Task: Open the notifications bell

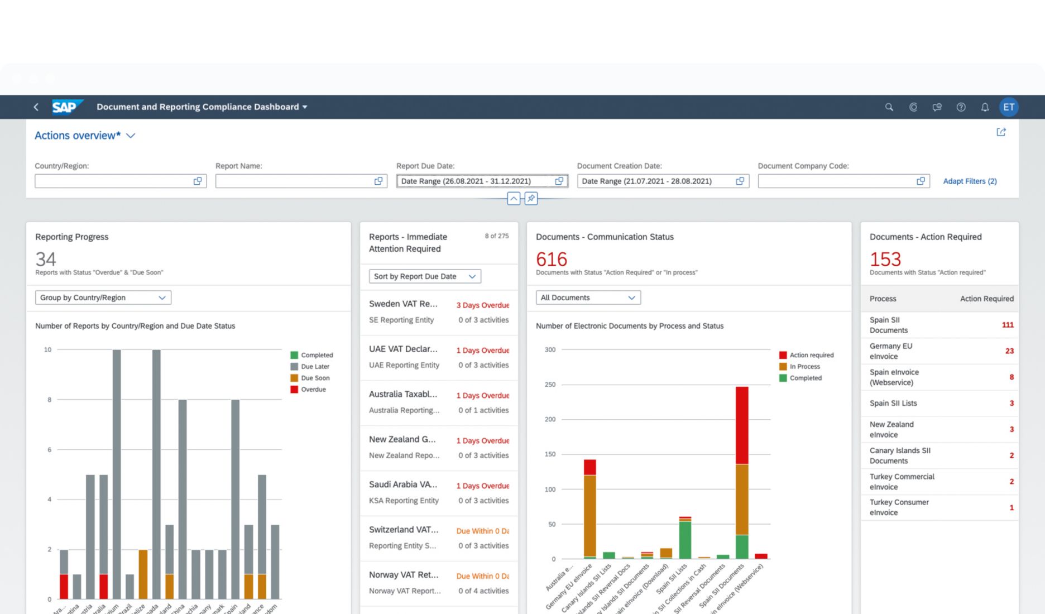Action: point(985,107)
